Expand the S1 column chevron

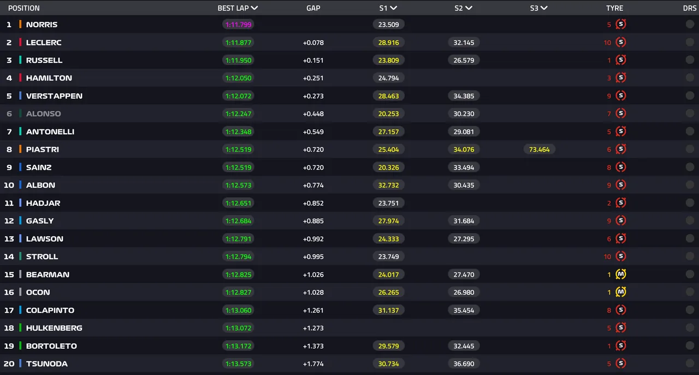394,8
